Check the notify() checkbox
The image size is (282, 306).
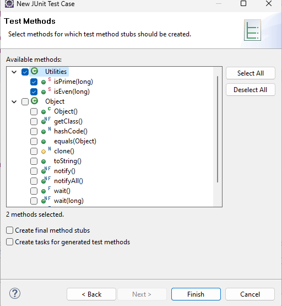tap(34, 171)
